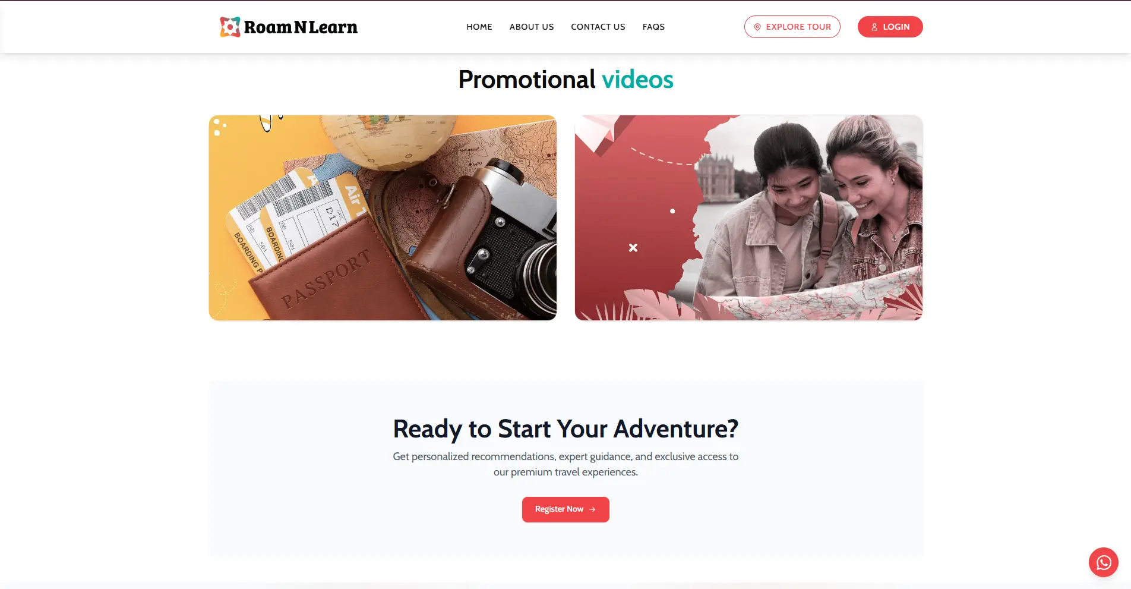Play the two women with map video

748,218
